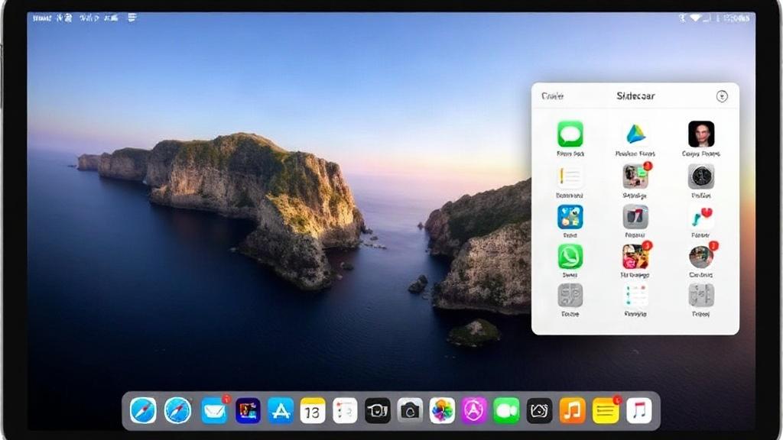The height and width of the screenshot is (440, 783).
Task: Open the green Messages app in Sidecar panel
Action: tap(570, 134)
